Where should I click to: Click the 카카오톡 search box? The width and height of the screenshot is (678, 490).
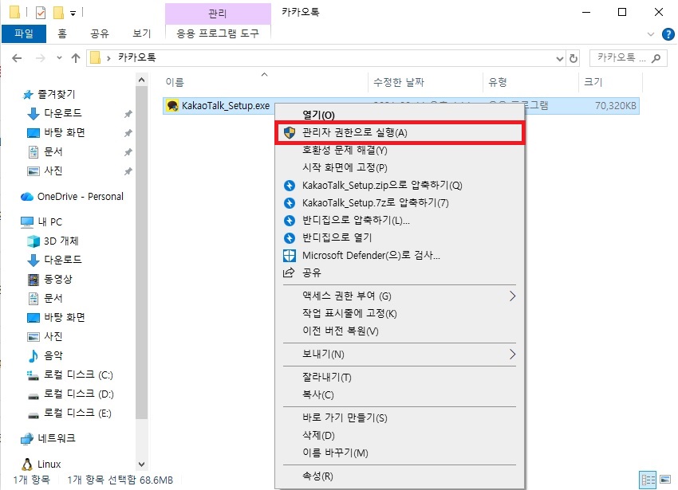[x=629, y=58]
